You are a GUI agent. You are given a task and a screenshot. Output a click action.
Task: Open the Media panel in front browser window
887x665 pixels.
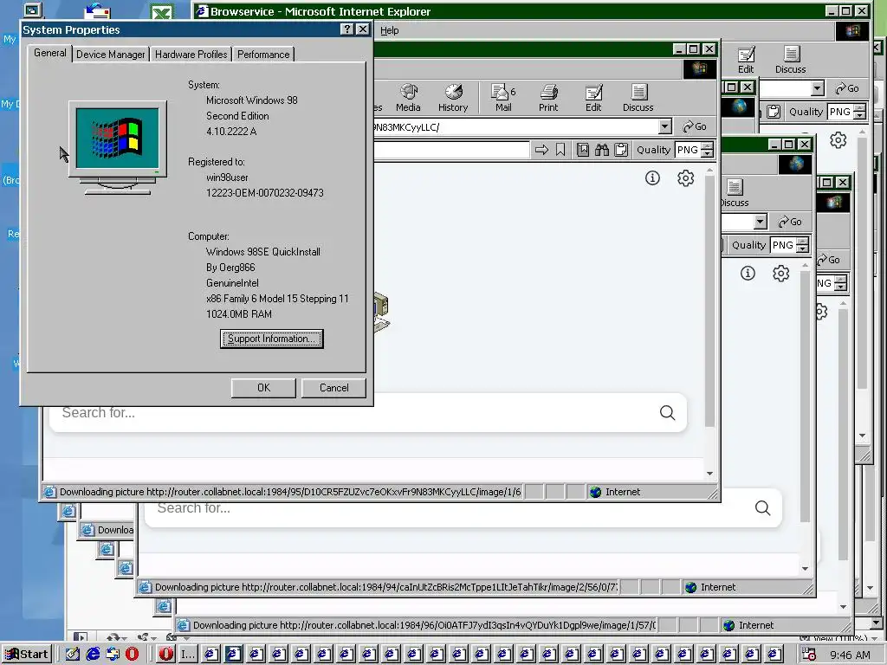(x=408, y=98)
